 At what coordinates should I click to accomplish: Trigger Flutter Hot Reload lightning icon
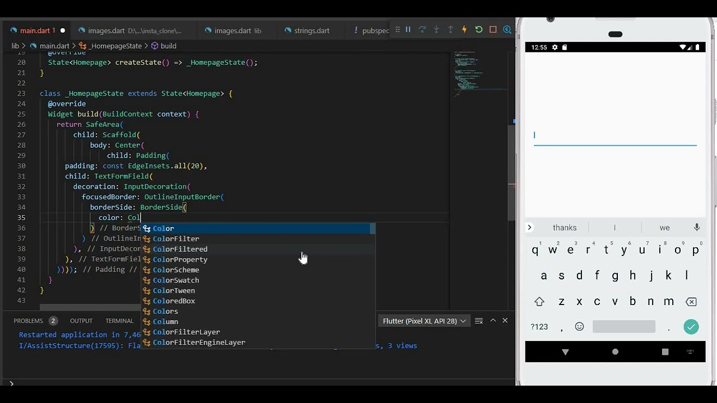pos(464,30)
